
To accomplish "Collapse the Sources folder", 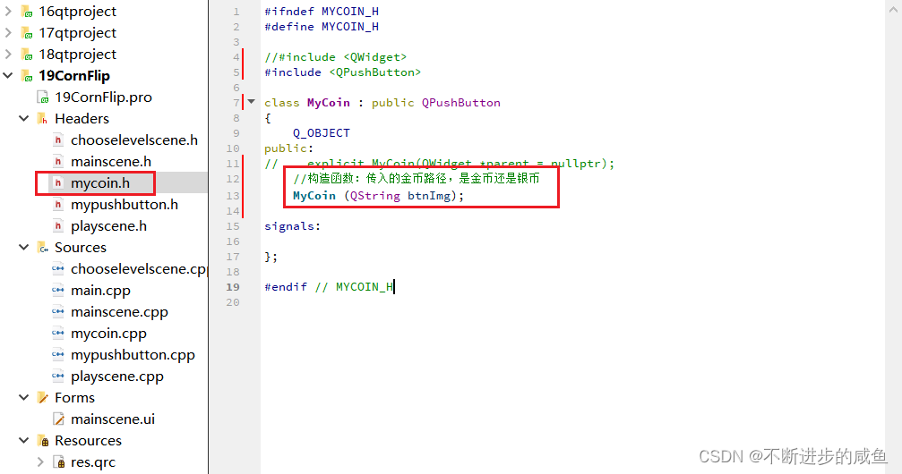I will click(24, 247).
